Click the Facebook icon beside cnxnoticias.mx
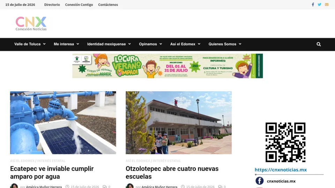Image resolution: width=335 pixels, height=188 pixels. [259, 181]
